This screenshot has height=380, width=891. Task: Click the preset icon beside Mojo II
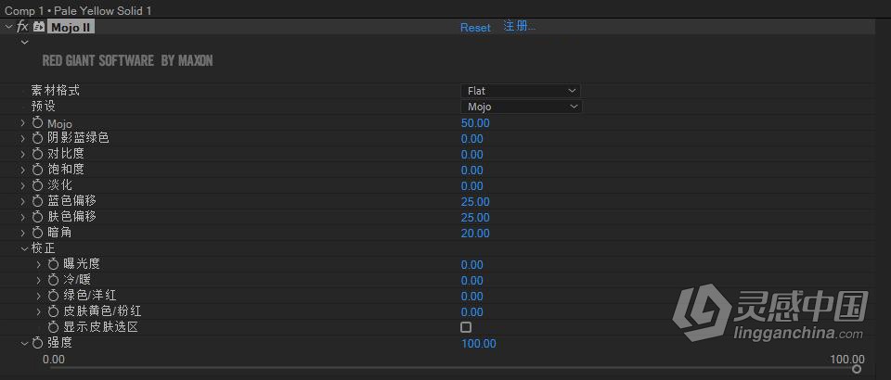click(x=39, y=27)
